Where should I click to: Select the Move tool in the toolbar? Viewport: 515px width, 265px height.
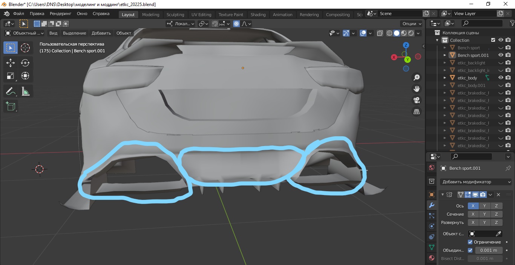[x=11, y=63]
